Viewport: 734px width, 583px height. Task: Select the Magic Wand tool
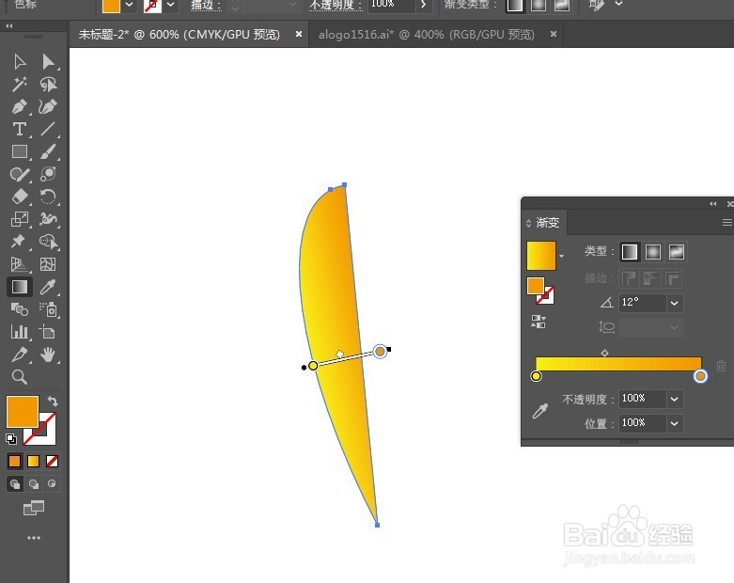pyautogui.click(x=20, y=85)
